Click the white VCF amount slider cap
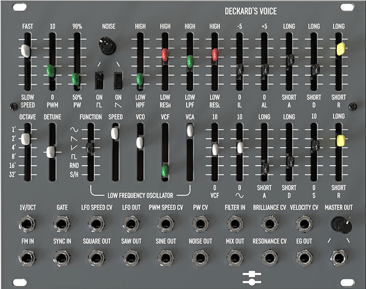Image resolution: width=366 pixels, height=289 pixels. 215,149
